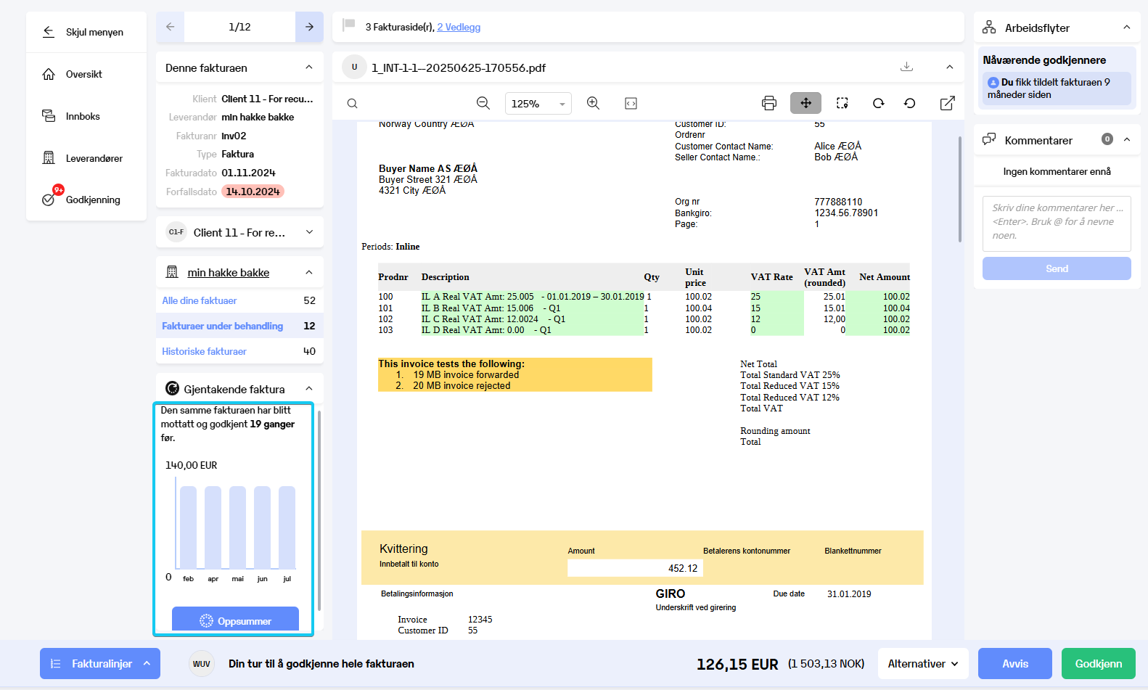
Task: Collapse the Denne fakturaen panel
Action: point(309,67)
